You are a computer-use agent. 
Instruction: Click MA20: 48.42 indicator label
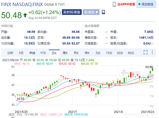tap(67, 64)
